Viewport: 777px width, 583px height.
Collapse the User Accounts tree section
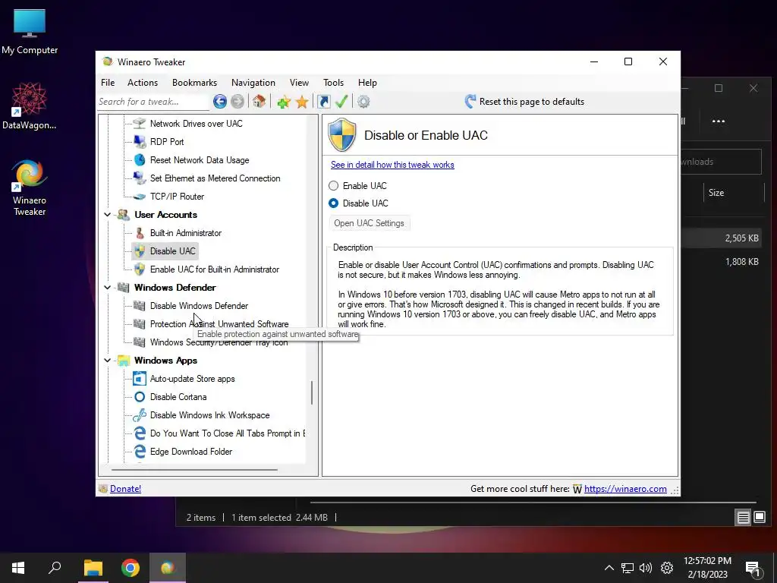click(108, 215)
